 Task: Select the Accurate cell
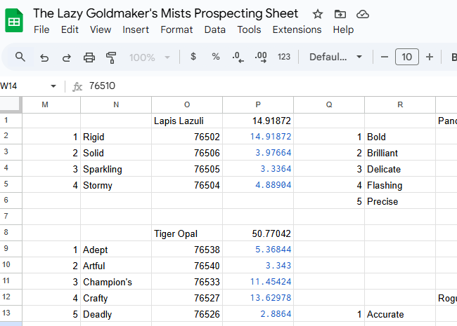pyautogui.click(x=400, y=314)
